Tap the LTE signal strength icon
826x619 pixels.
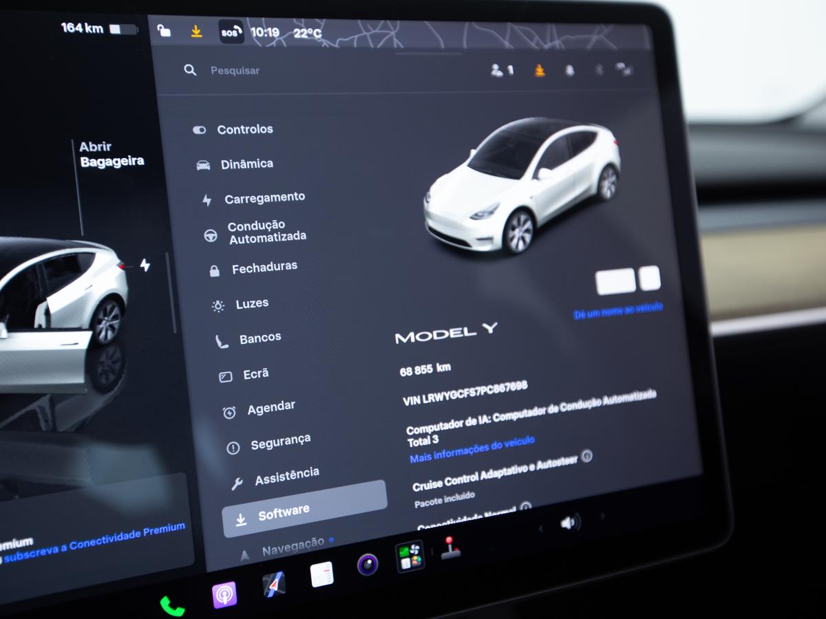(624, 69)
